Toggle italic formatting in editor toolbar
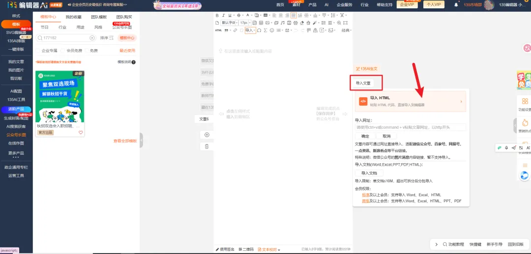This screenshot has width=531, height=254. coord(224,15)
